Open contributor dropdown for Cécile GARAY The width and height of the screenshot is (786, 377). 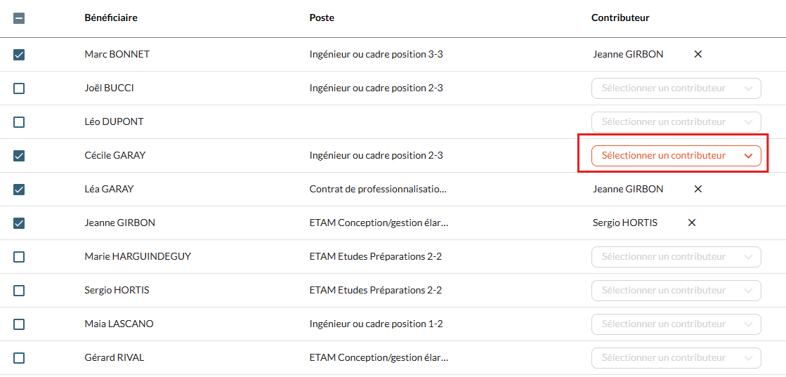(676, 156)
